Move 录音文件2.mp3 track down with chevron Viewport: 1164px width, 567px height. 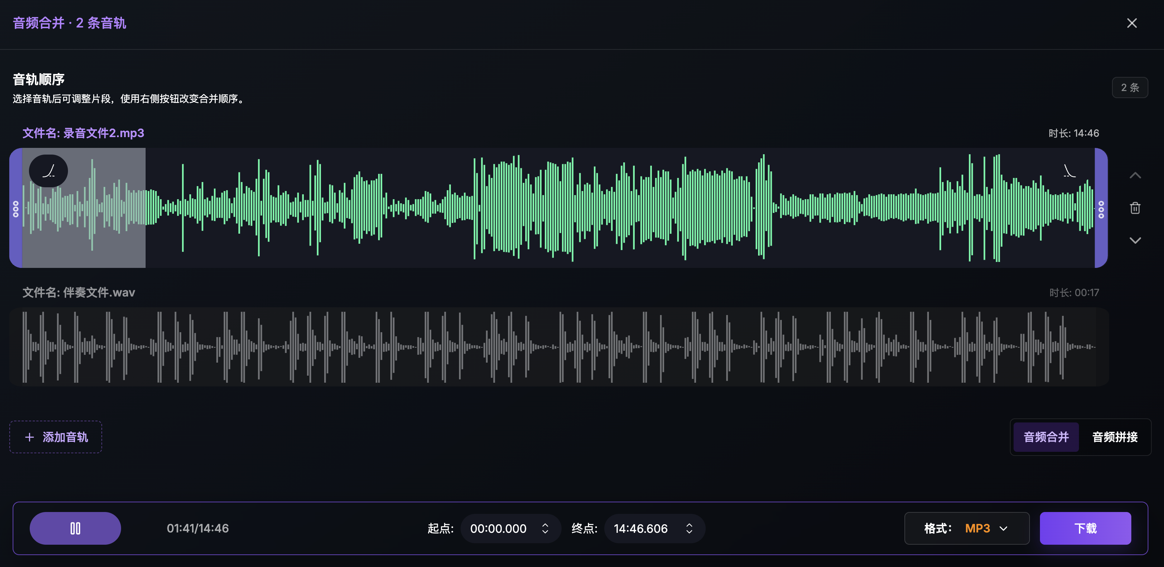[1135, 240]
